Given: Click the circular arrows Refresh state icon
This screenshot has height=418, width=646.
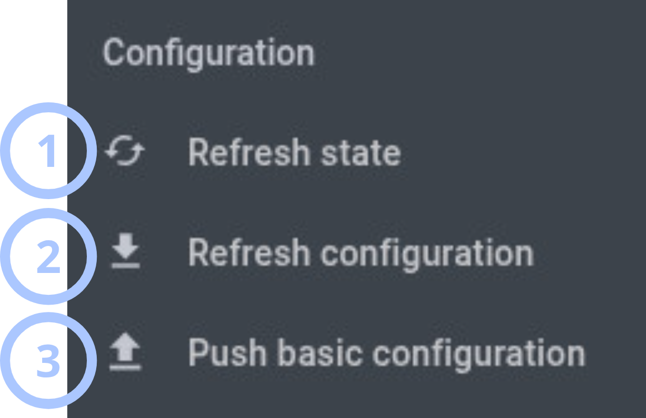Looking at the screenshot, I should 125,152.
